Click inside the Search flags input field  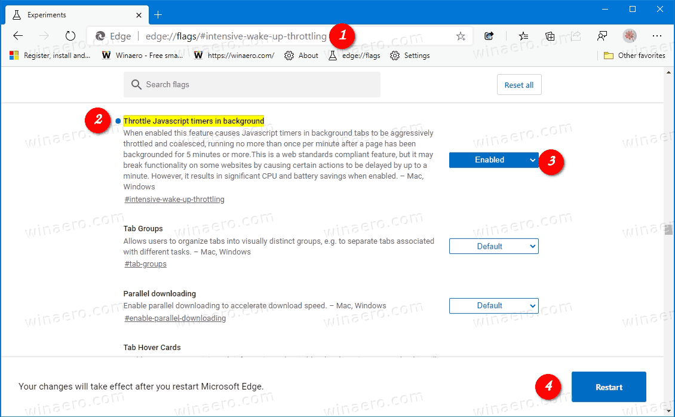pyautogui.click(x=239, y=84)
